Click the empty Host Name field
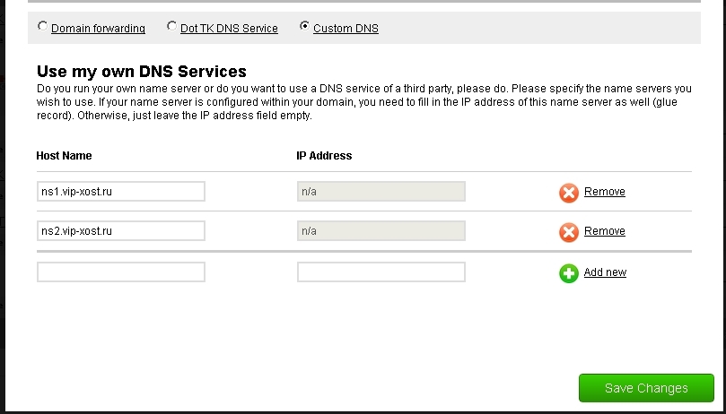Screen dimensions: 726x414 [121, 272]
